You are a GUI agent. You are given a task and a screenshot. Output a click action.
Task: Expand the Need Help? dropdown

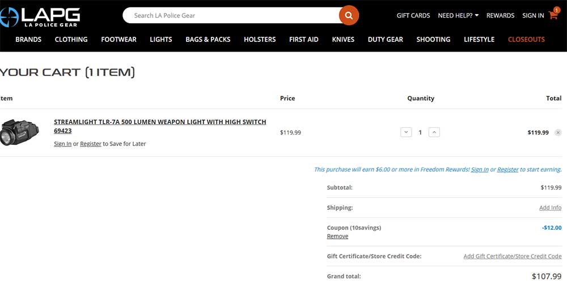click(x=458, y=15)
